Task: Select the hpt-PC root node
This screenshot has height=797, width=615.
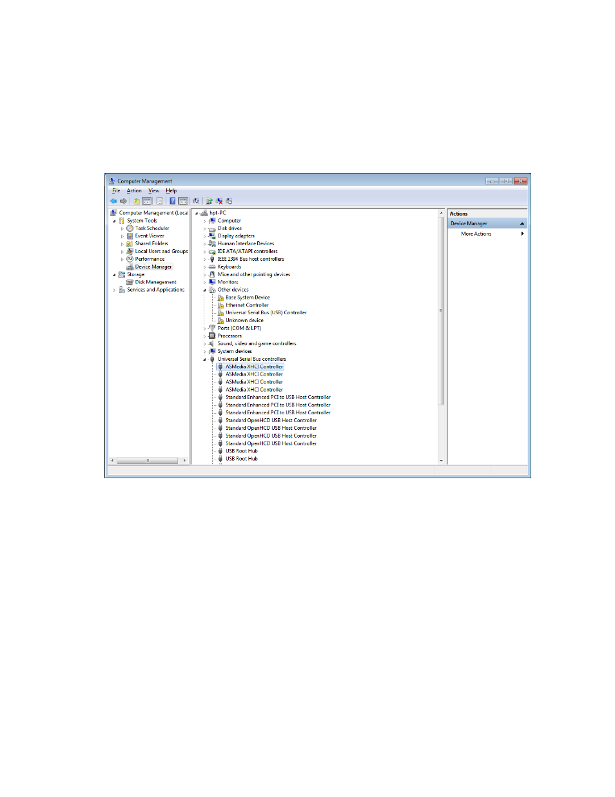Action: point(218,213)
